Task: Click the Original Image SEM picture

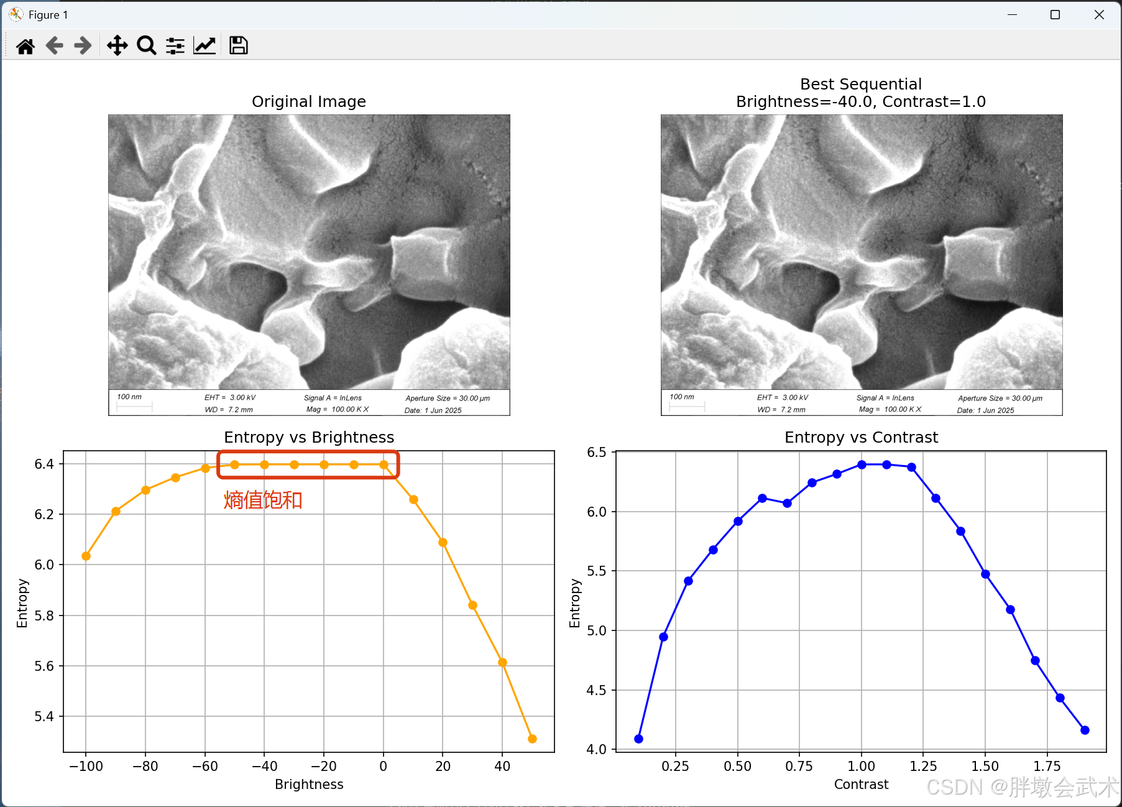Action: click(309, 265)
